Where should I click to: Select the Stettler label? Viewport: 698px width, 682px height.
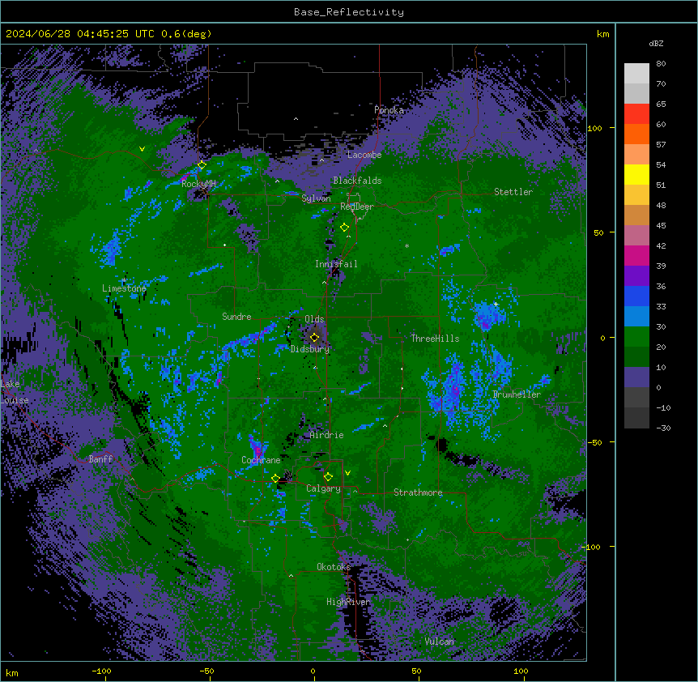click(513, 192)
